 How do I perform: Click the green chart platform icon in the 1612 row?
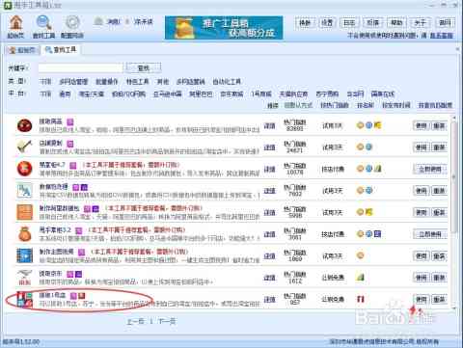coord(361,277)
